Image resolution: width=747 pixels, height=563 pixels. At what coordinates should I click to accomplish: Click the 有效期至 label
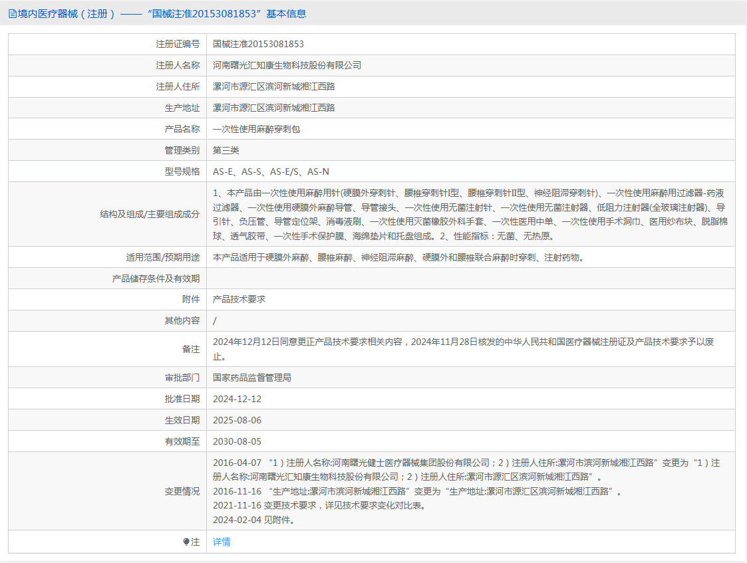pos(182,441)
